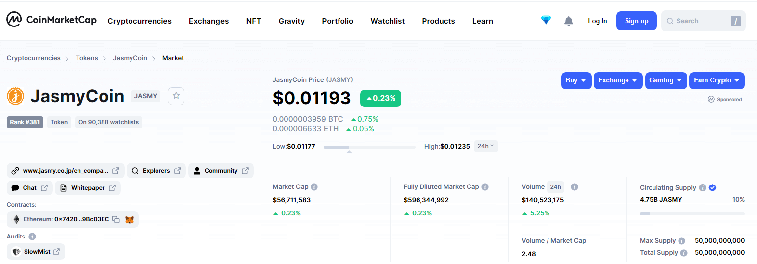Image resolution: width=757 pixels, height=264 pixels.
Task: Open Community links menu
Action: click(x=221, y=171)
